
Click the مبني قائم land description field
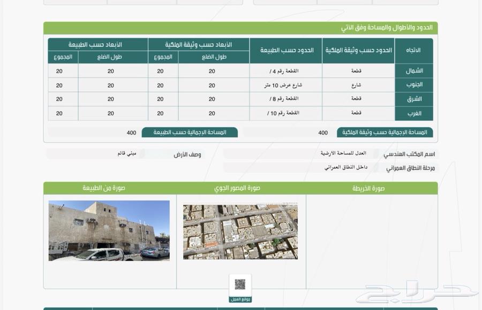coord(127,153)
